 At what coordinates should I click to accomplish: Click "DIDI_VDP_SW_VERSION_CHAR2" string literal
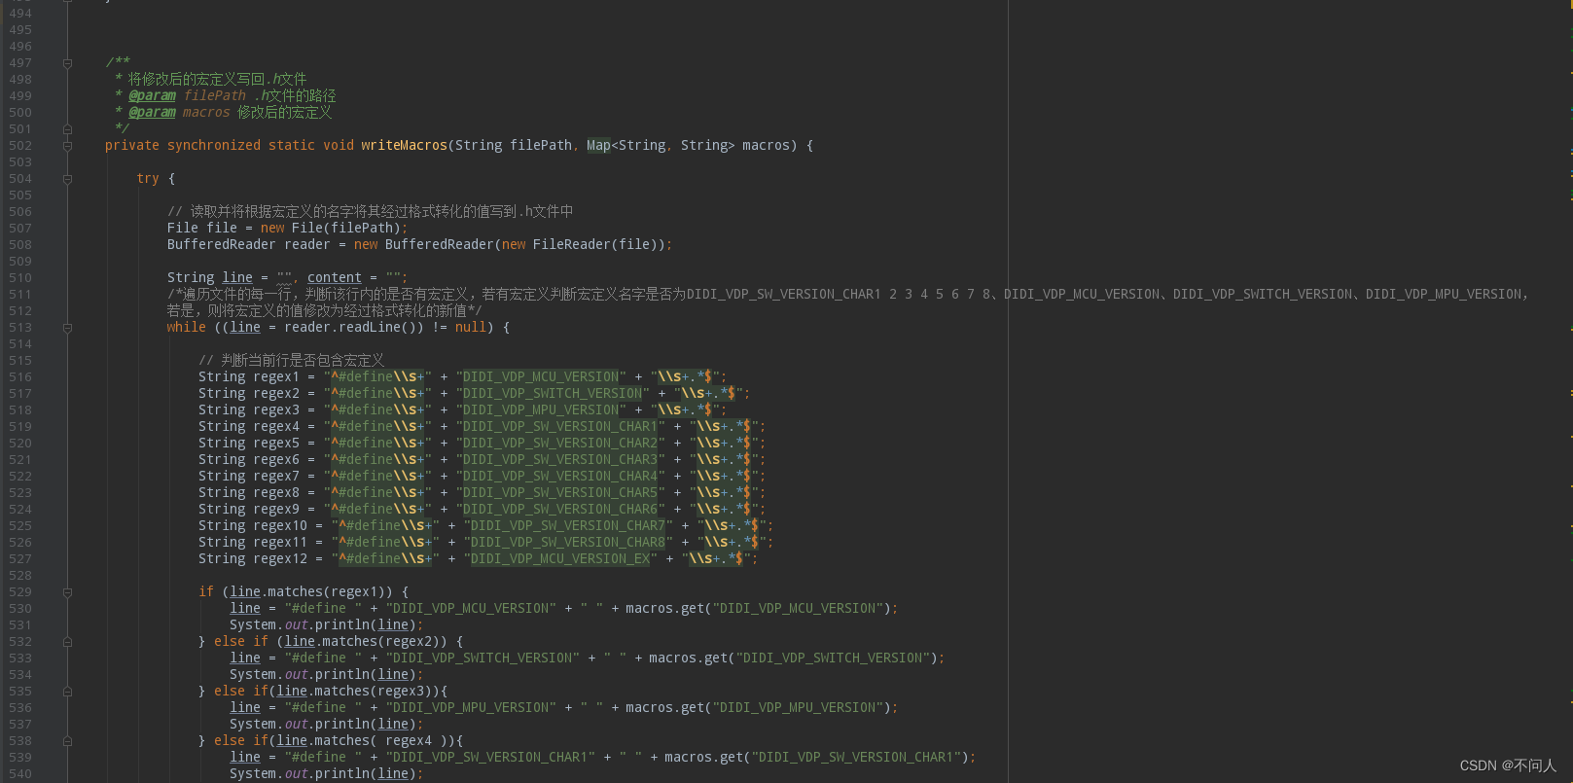(x=560, y=443)
